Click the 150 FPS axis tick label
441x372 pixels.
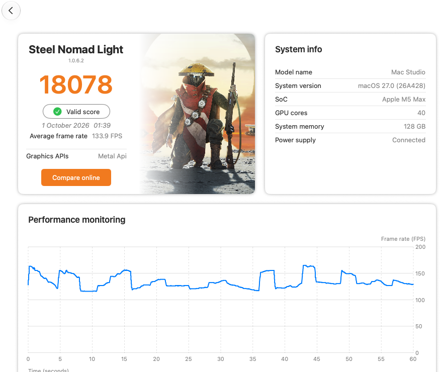pos(420,273)
